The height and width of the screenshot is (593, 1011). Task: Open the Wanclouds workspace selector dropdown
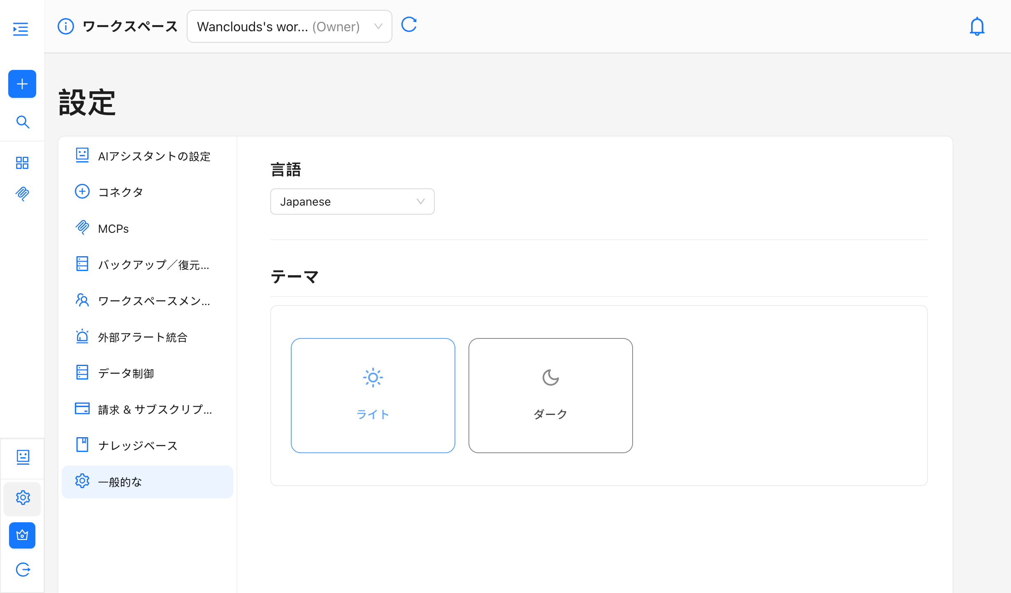[289, 27]
